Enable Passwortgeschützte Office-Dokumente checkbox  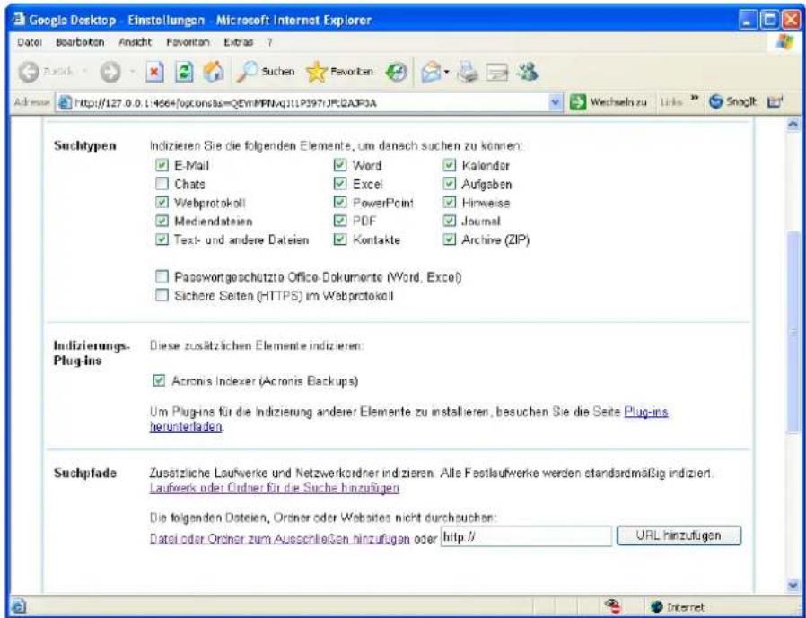pyautogui.click(x=162, y=277)
